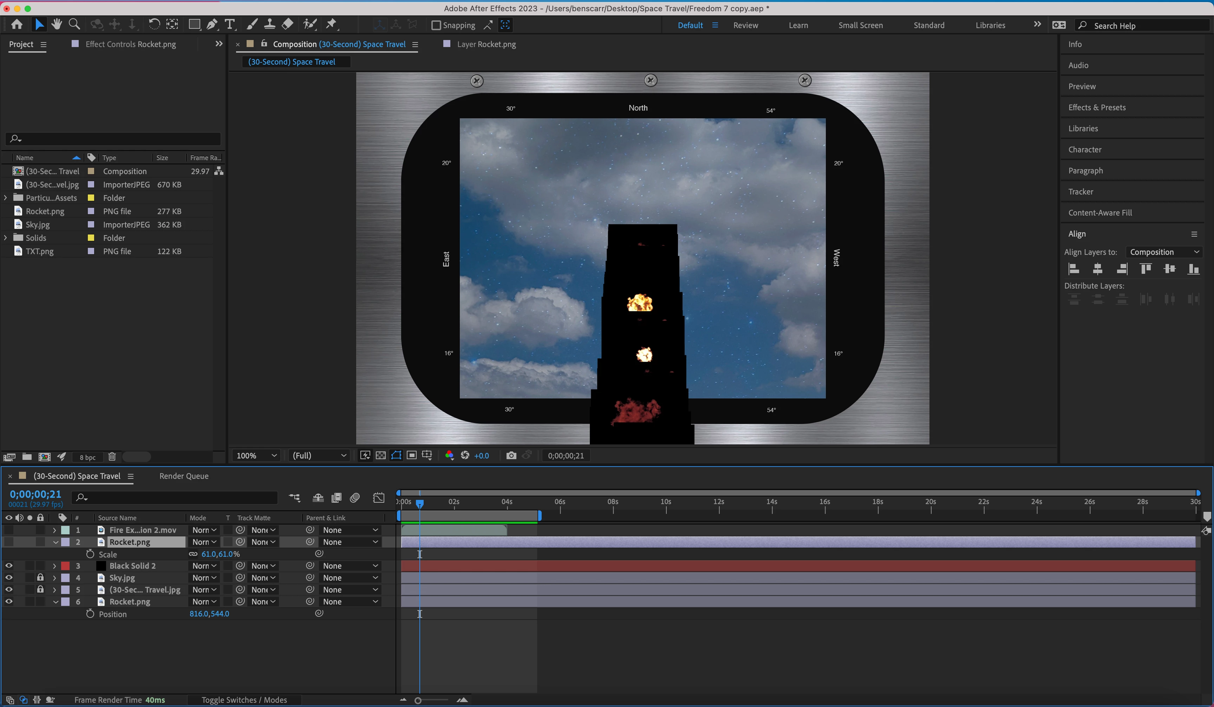Viewport: 1214px width, 707px height.
Task: Select the Hand tool
Action: tap(57, 24)
